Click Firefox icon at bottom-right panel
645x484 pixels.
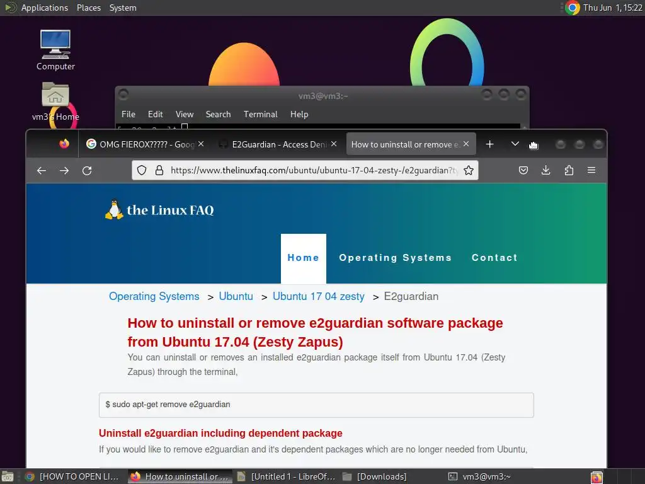click(x=596, y=477)
